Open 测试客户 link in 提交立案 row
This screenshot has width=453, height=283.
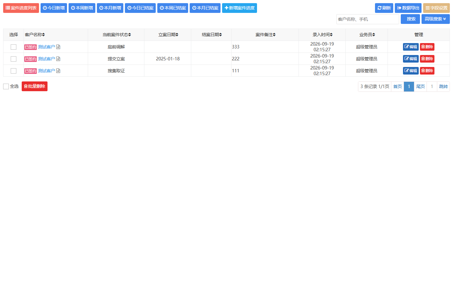(x=47, y=59)
